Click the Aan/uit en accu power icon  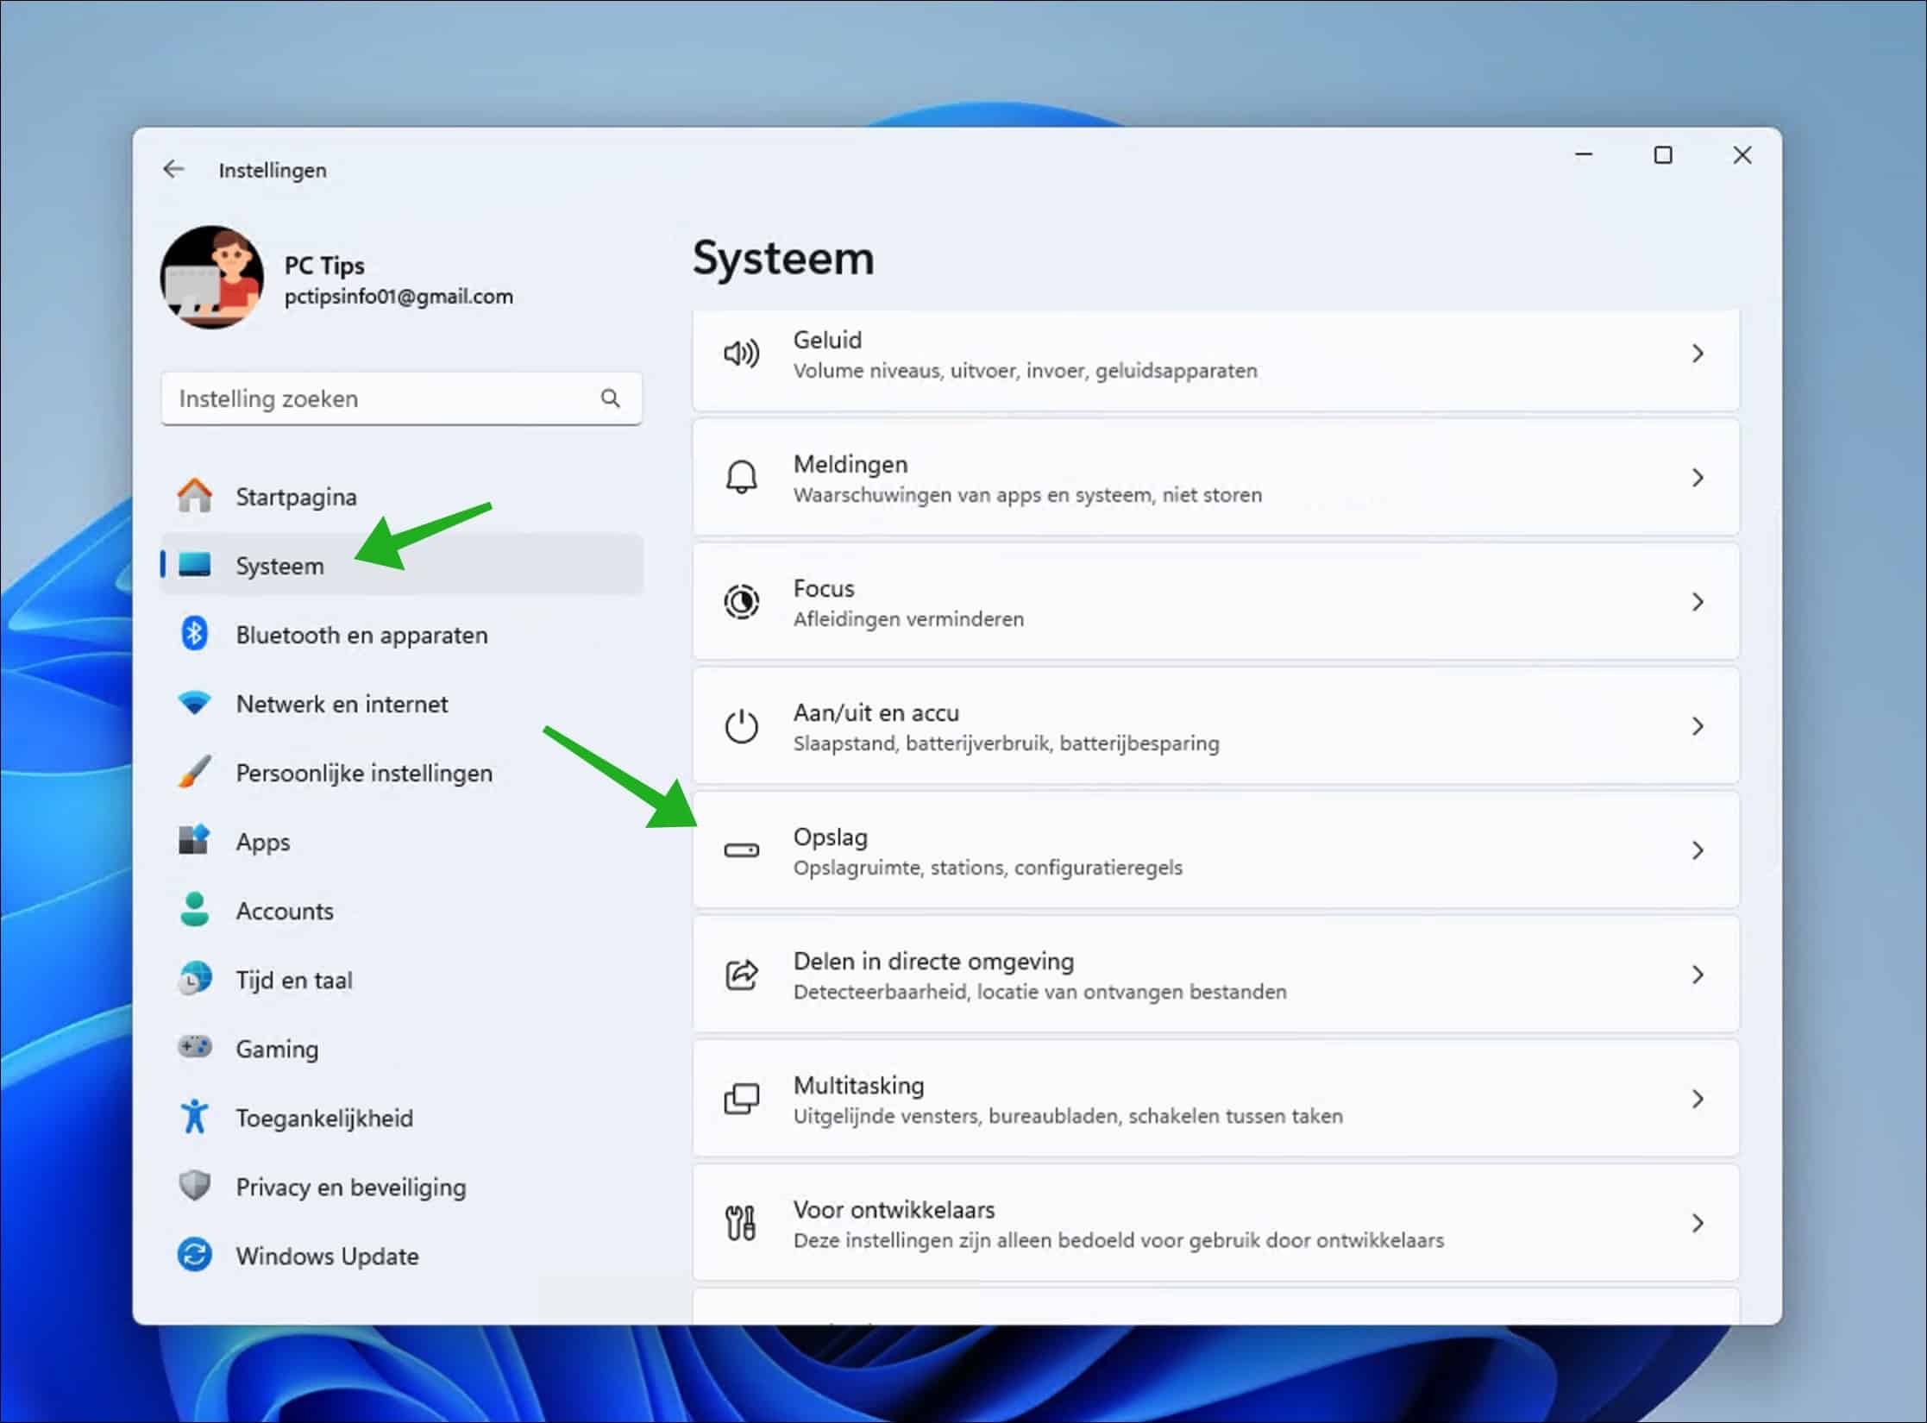[x=743, y=726]
